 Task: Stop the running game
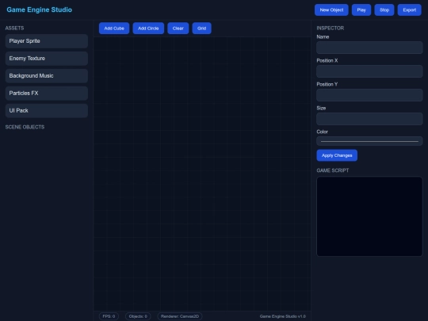pos(384,10)
